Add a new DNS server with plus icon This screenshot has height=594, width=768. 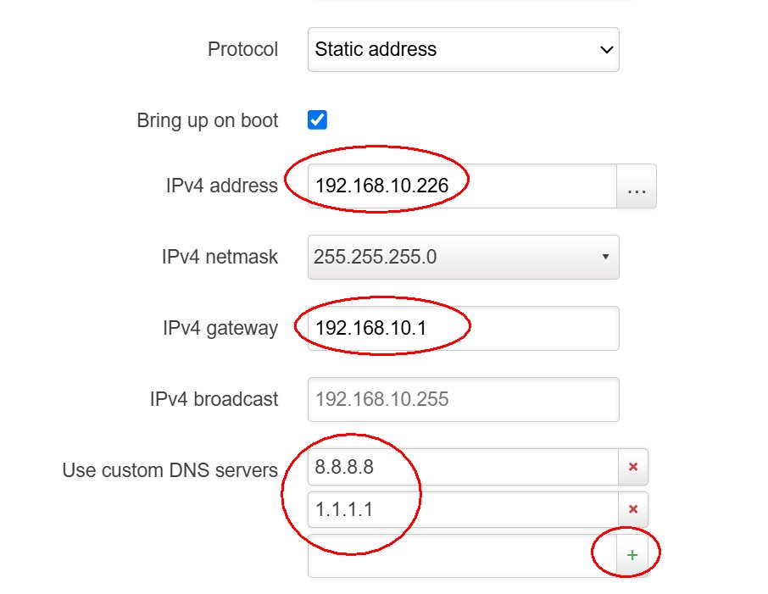coord(632,555)
